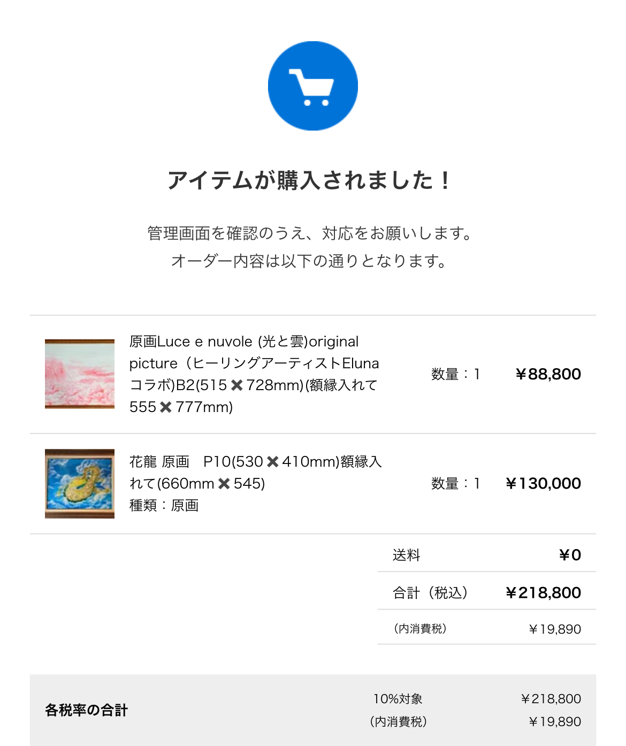Viewport: 626px width, 746px height.
Task: Click the 送料 shipping label
Action: pyautogui.click(x=407, y=555)
